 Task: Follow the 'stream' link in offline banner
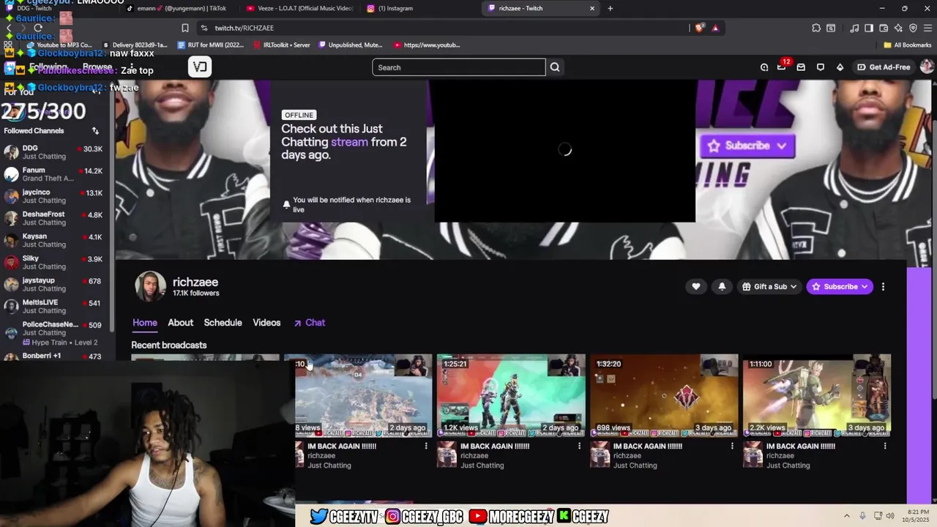(349, 142)
